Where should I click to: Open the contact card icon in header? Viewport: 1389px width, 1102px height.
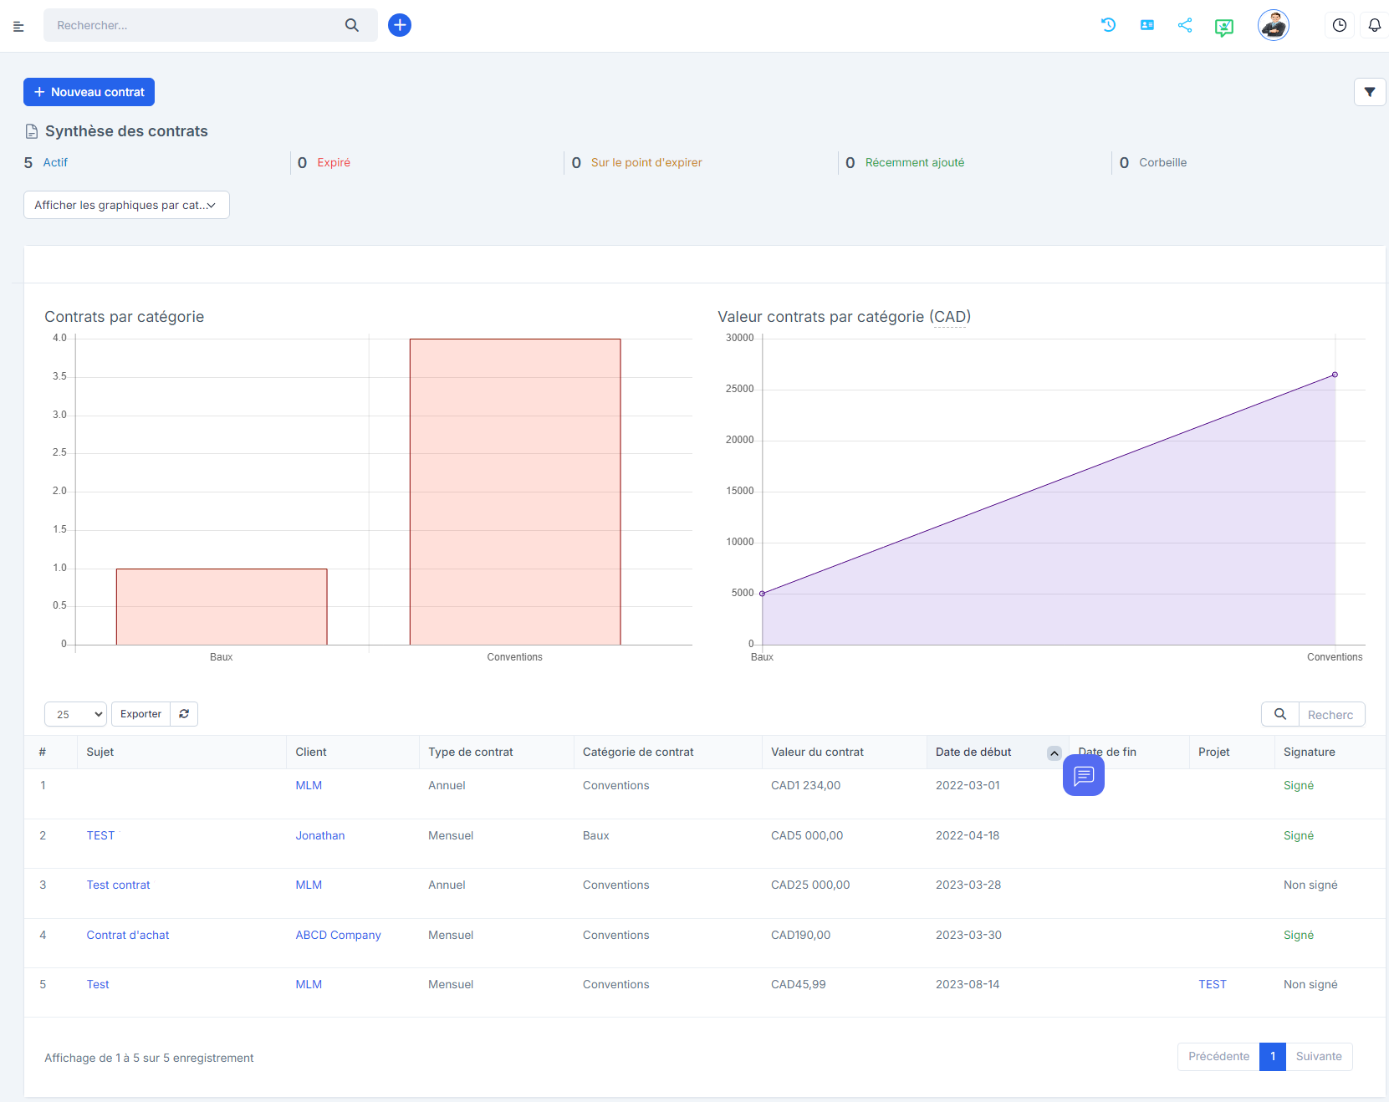[x=1147, y=25]
